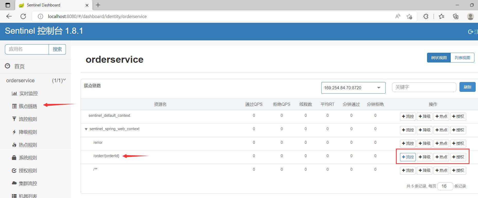Screen dimensions: 478x198
Task: Open the favorites list icon
Action: pos(441,16)
